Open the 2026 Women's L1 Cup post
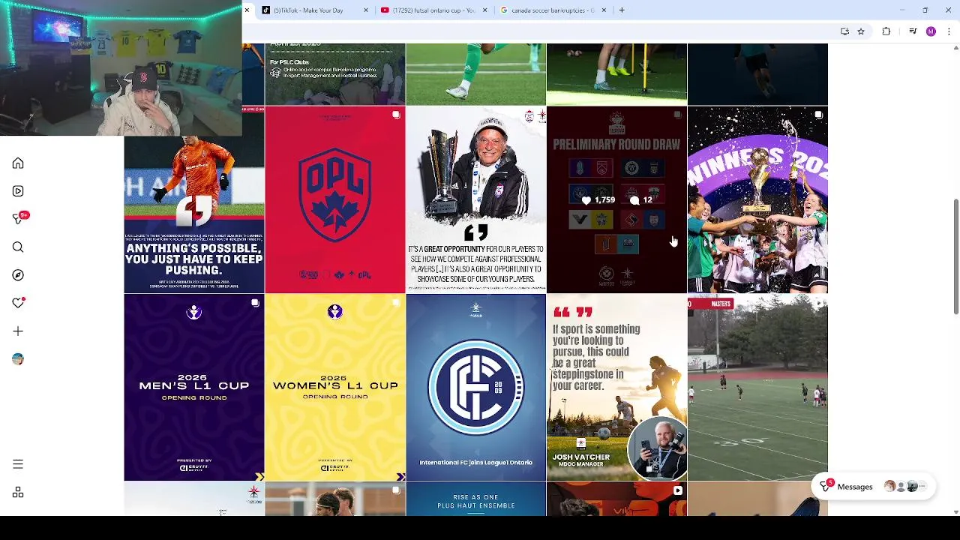The height and width of the screenshot is (540, 960). pos(334,387)
